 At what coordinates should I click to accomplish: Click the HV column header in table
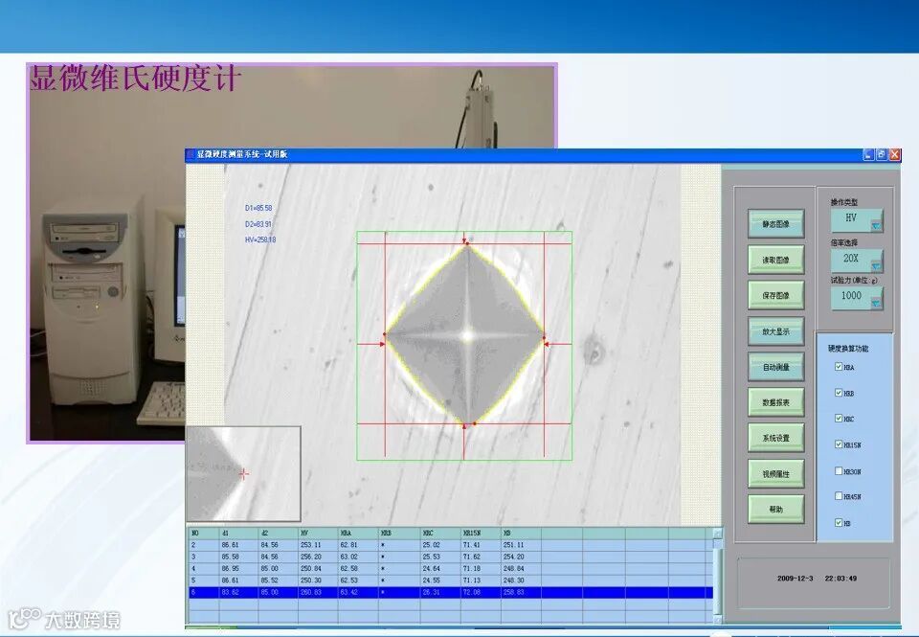coord(318,534)
